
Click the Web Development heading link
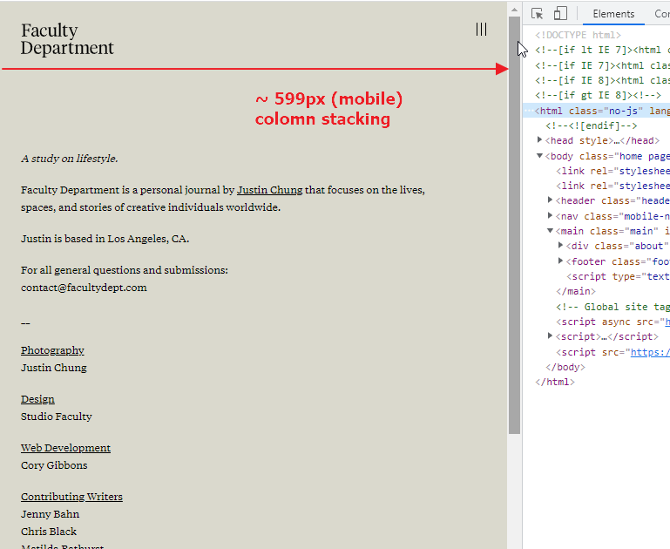pos(66,448)
